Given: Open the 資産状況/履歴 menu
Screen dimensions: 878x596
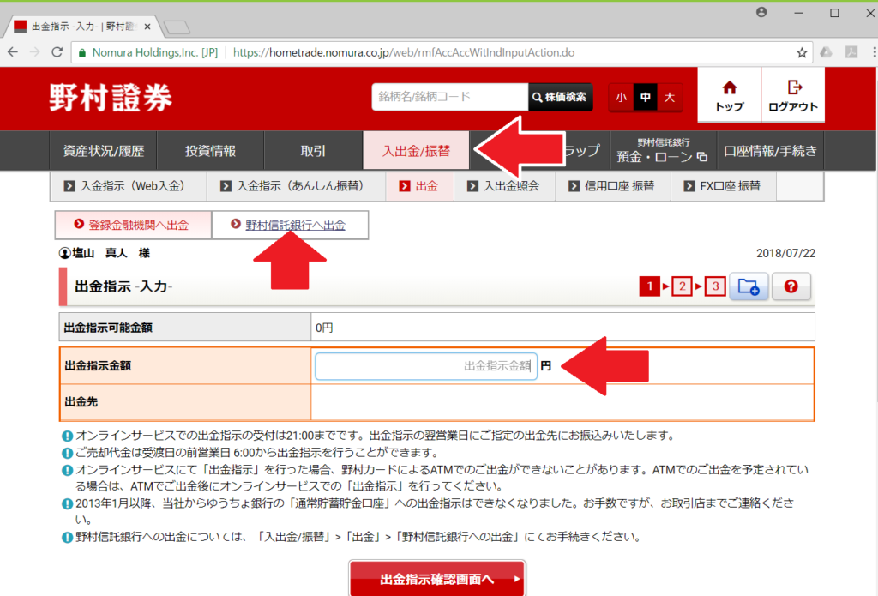Looking at the screenshot, I should (104, 151).
